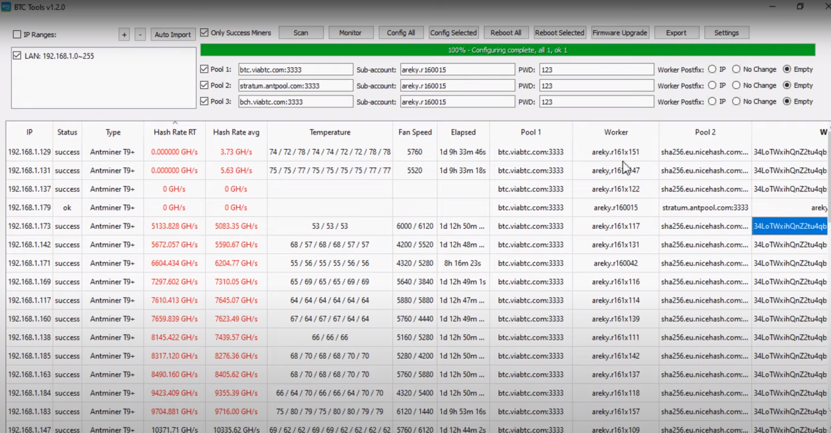
Task: Click the green configuring complete progress bar
Action: tap(507, 50)
